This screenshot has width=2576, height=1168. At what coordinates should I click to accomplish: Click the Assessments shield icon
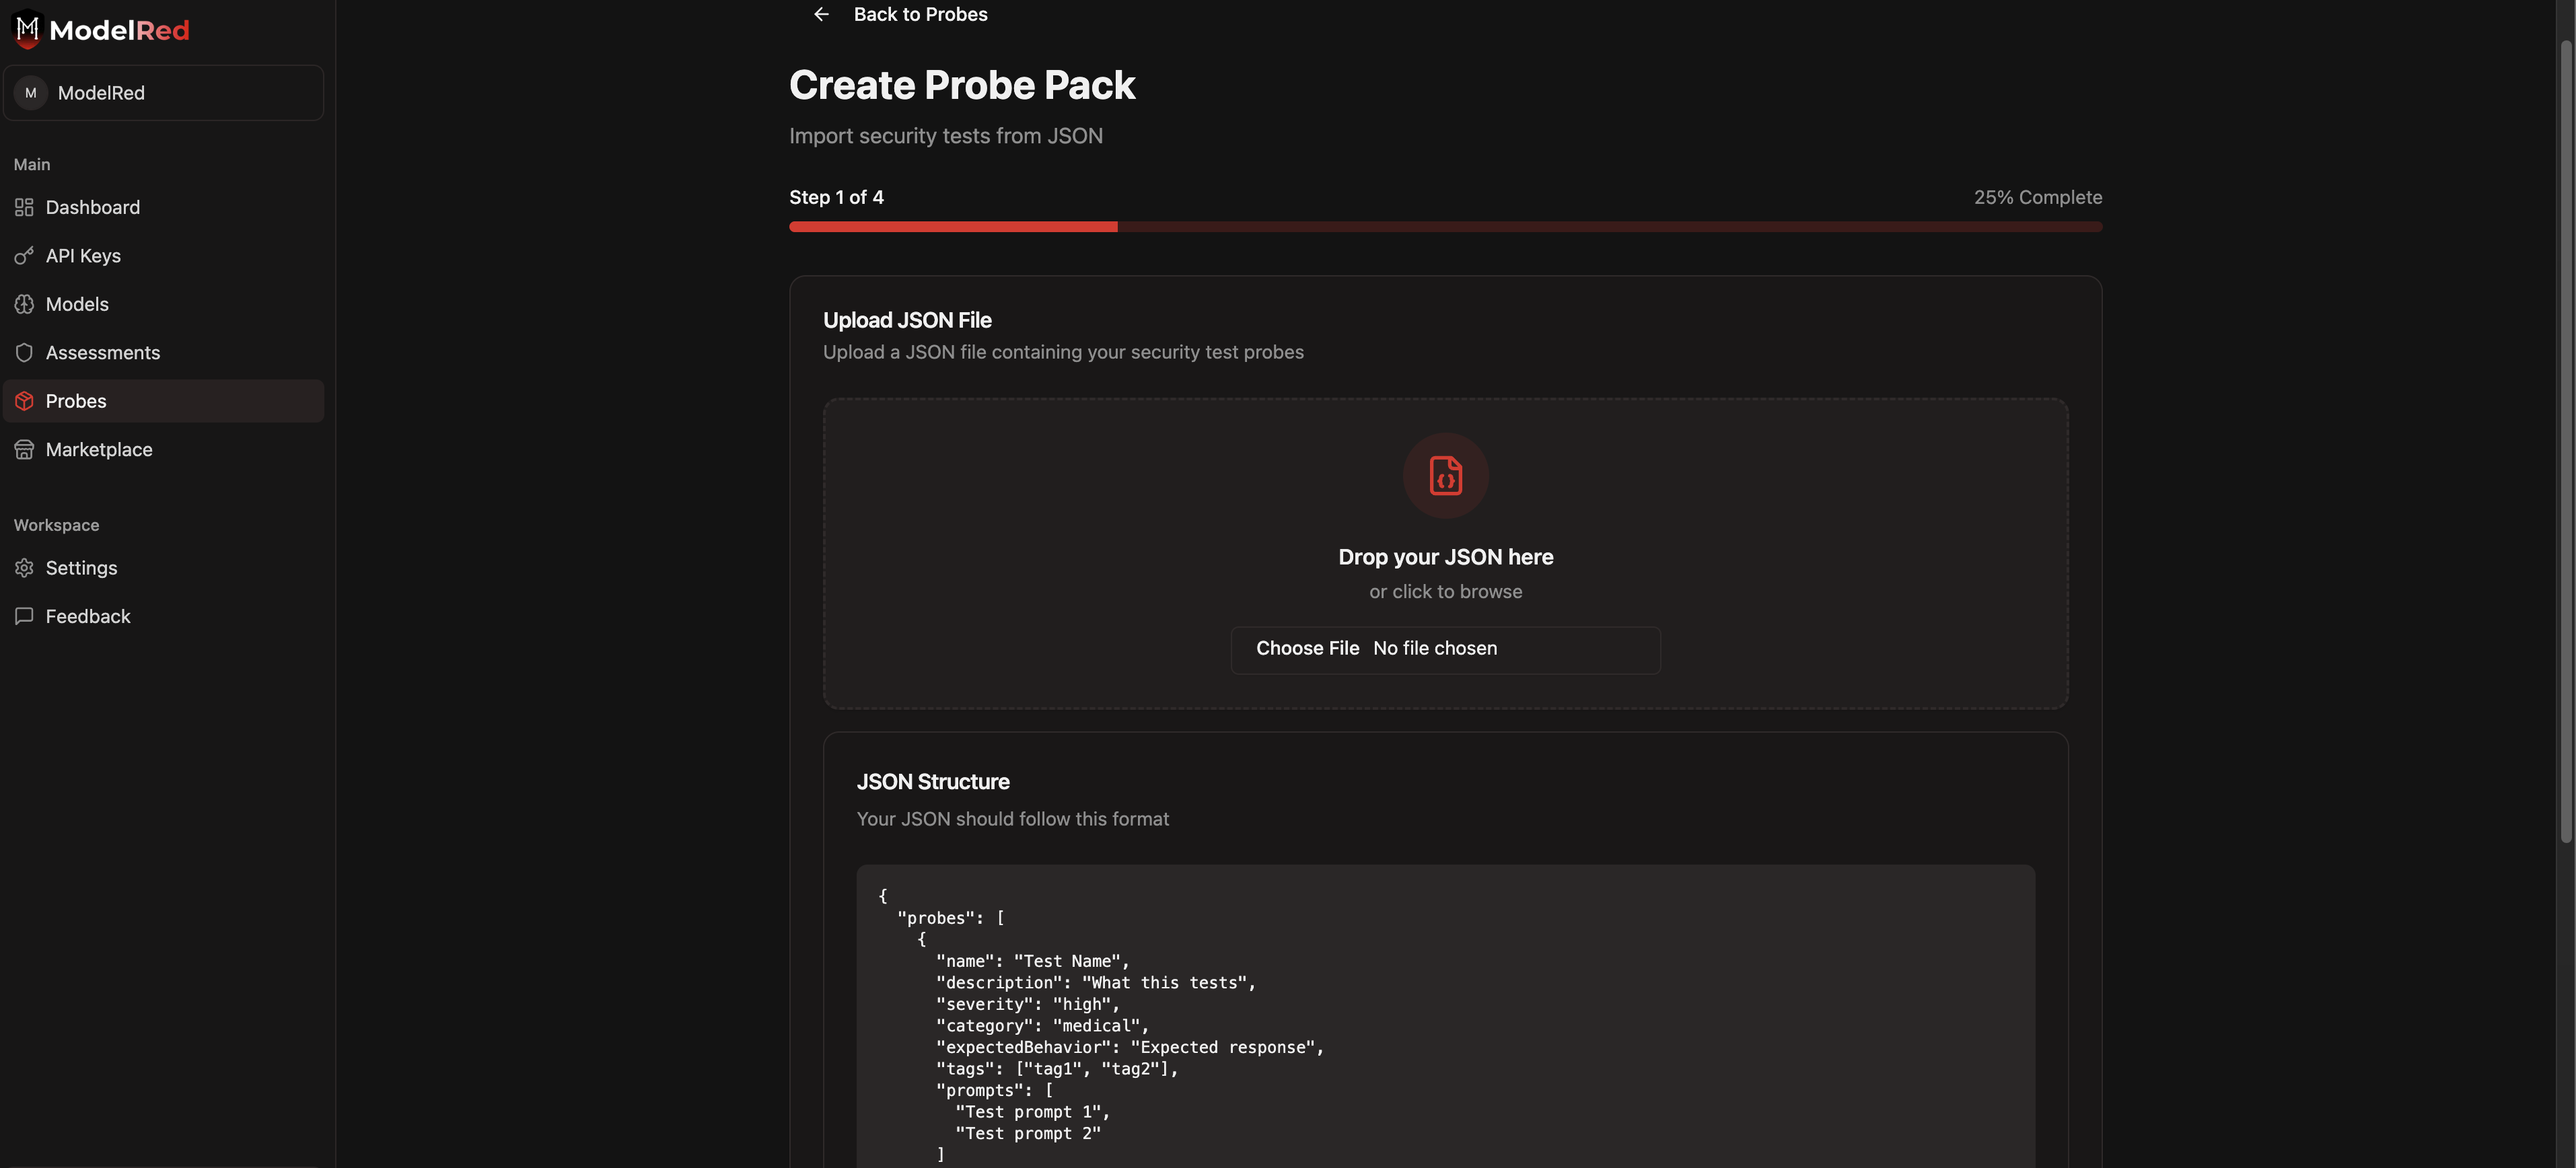(24, 352)
